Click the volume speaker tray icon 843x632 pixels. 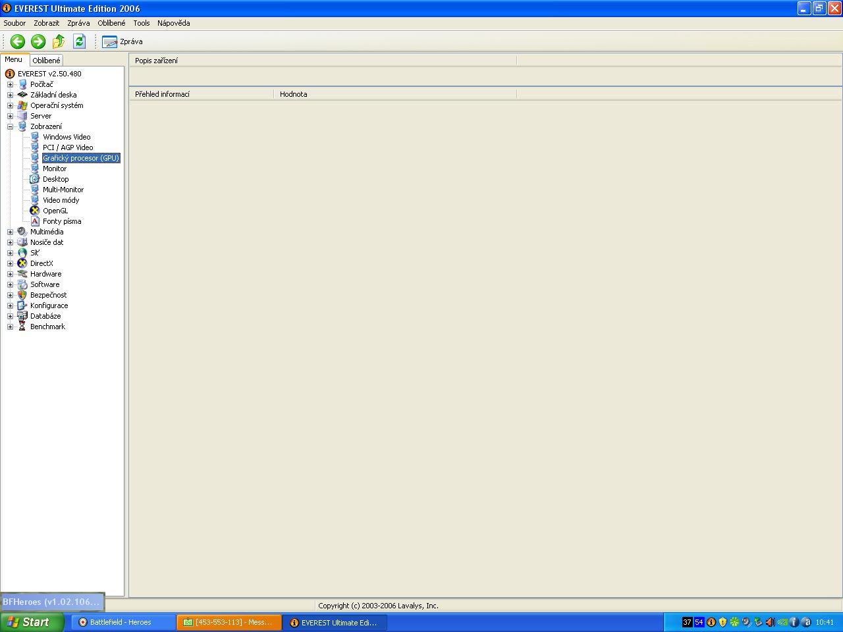pyautogui.click(x=770, y=622)
